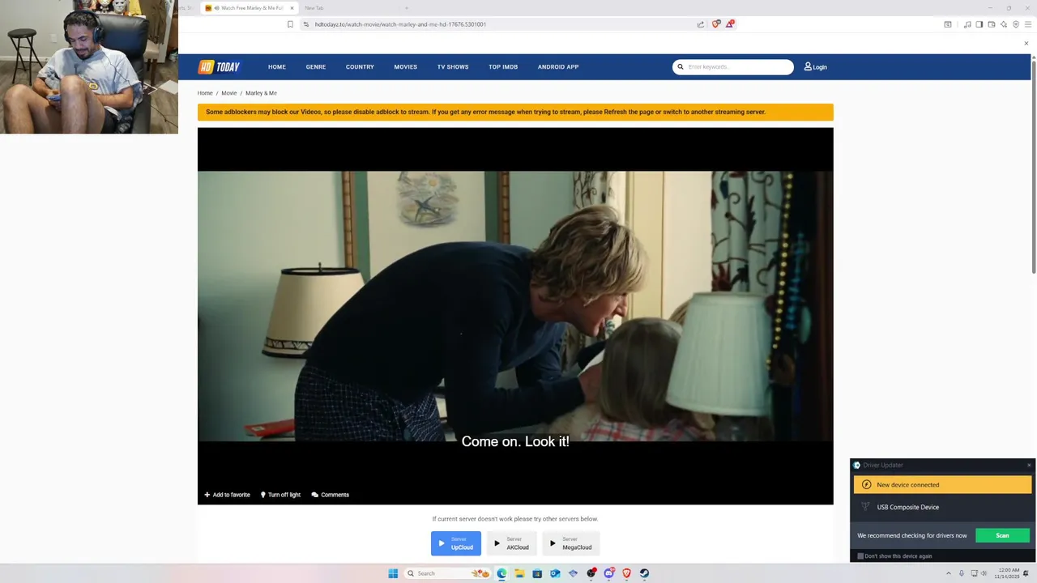Open the notification bell in the tray
Image resolution: width=1037 pixels, height=583 pixels.
click(1026, 573)
